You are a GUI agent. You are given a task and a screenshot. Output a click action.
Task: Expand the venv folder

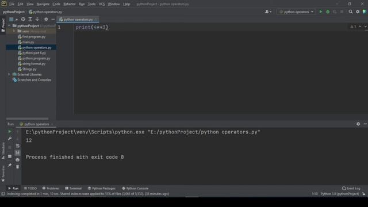pyautogui.click(x=14, y=31)
